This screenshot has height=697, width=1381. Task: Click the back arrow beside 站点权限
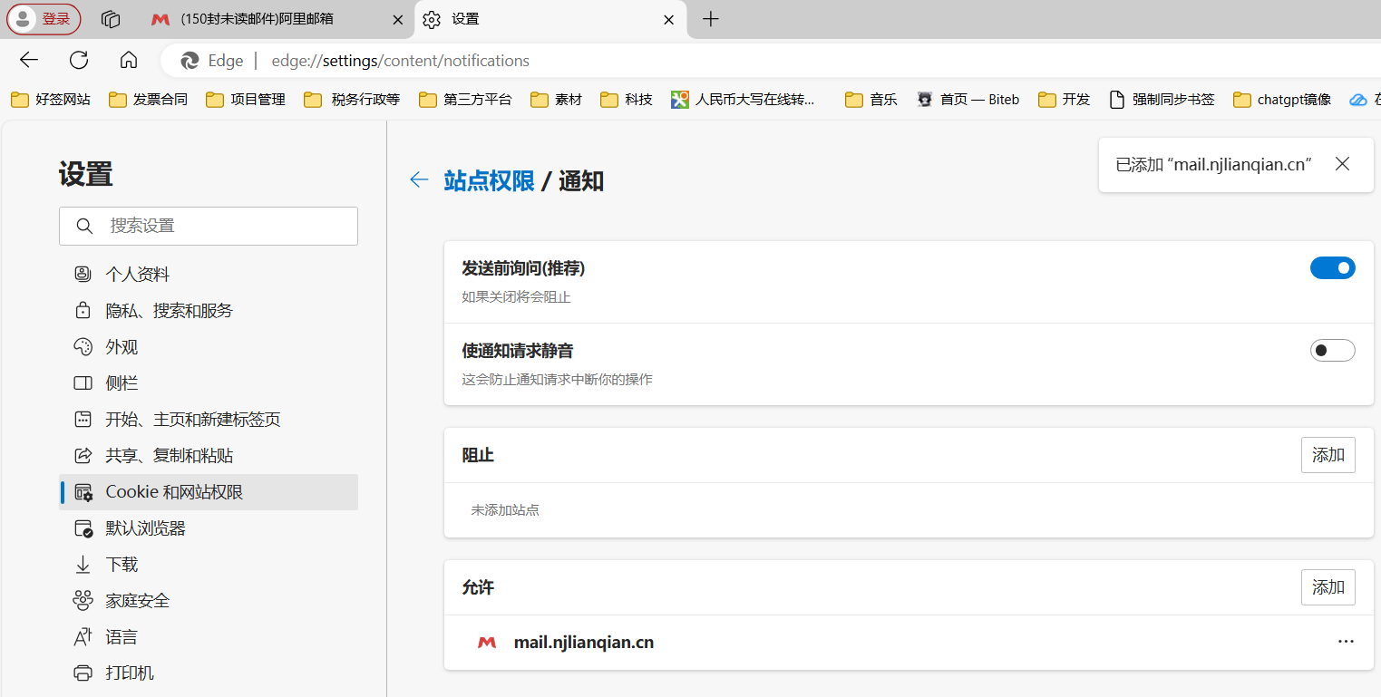click(419, 179)
